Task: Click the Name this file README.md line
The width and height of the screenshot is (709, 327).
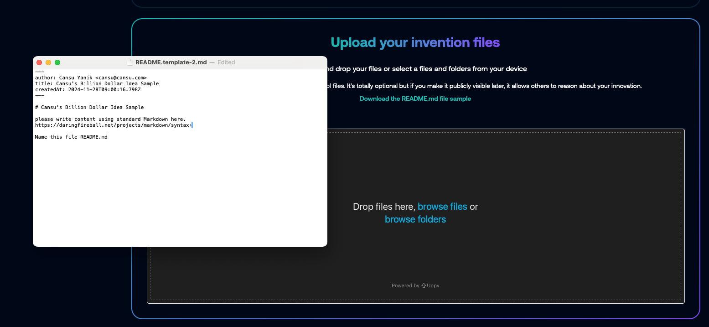Action: point(71,137)
